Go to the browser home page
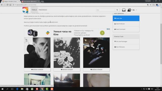This screenshot has height=91, width=162. click(x=10, y=5)
